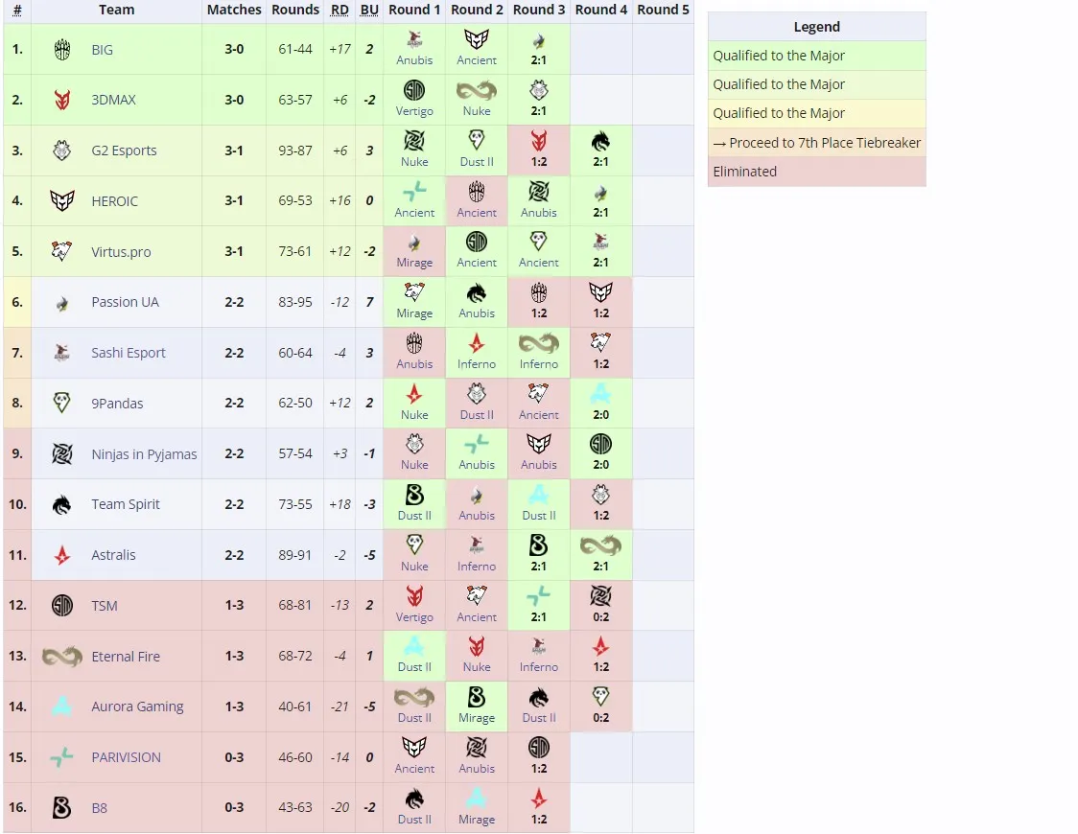The image size is (1078, 834).
Task: Click the BU column header abbreviation
Action: click(369, 10)
